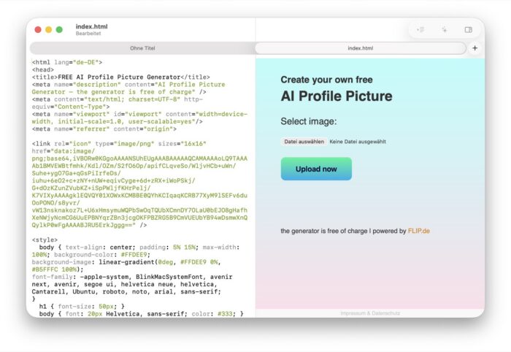Click the Keine Datei ausgewählt label

[358, 142]
